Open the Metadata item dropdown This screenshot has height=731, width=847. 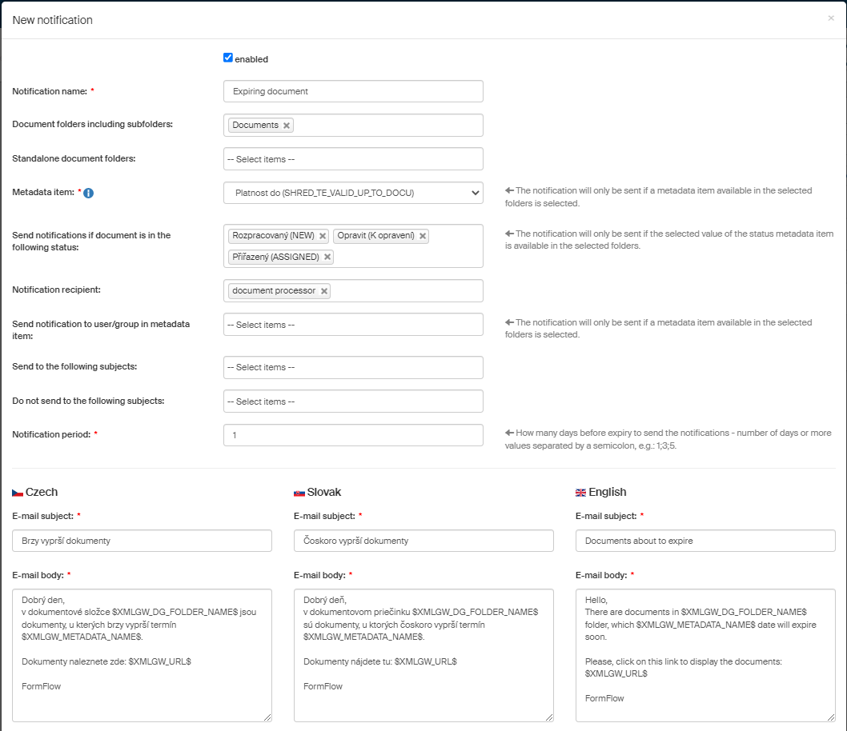tap(353, 193)
